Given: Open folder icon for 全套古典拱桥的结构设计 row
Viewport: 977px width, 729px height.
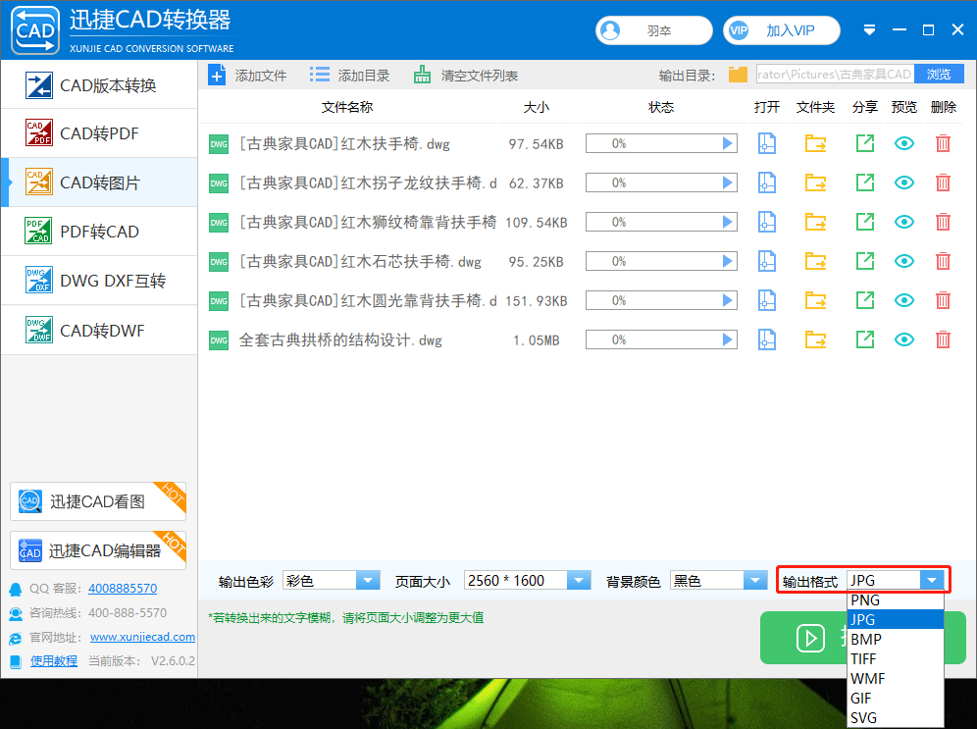Looking at the screenshot, I should pos(815,339).
